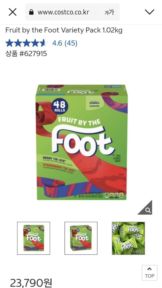Tap the fifth half-filled rating star
Image resolution: width=162 pixels, height=288 pixels.
point(43,43)
